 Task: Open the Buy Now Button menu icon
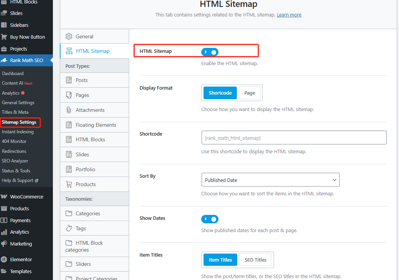coord(5,36)
